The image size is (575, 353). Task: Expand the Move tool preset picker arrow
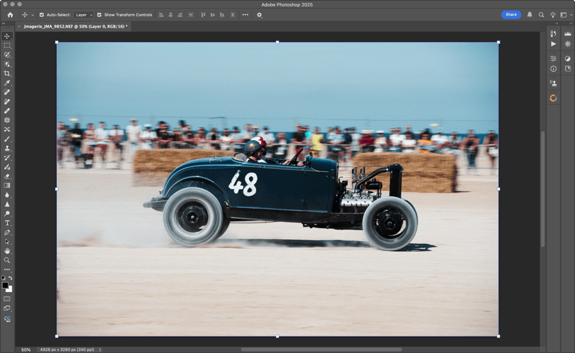click(x=33, y=15)
